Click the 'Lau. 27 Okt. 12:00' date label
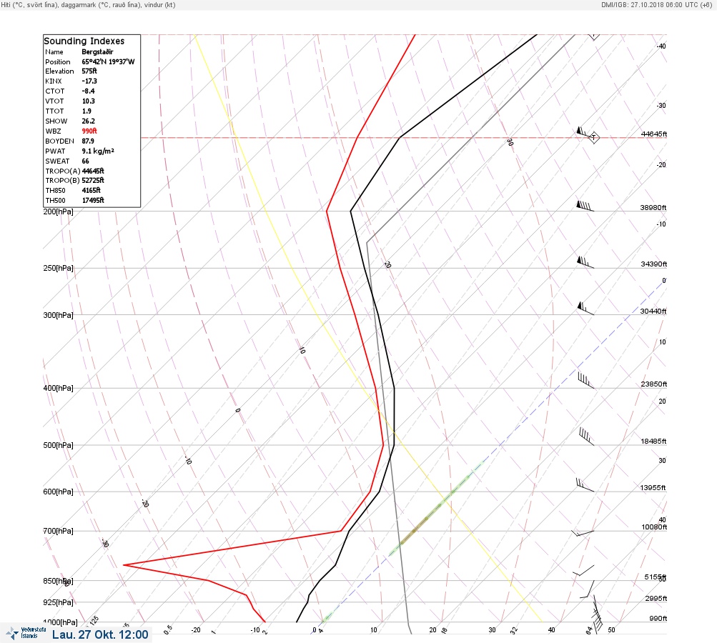 [100, 634]
